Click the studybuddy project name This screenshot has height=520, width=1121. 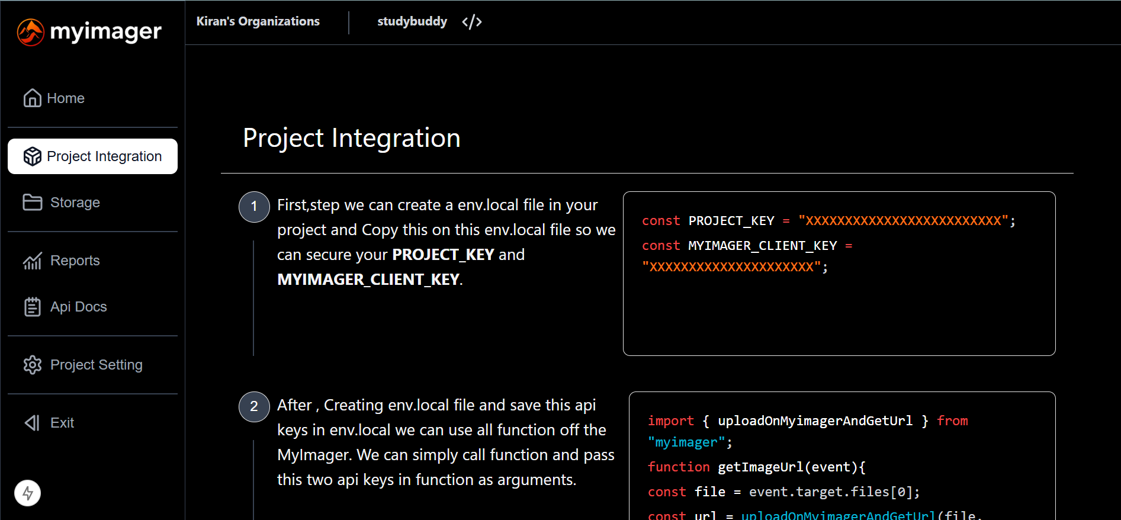point(412,21)
